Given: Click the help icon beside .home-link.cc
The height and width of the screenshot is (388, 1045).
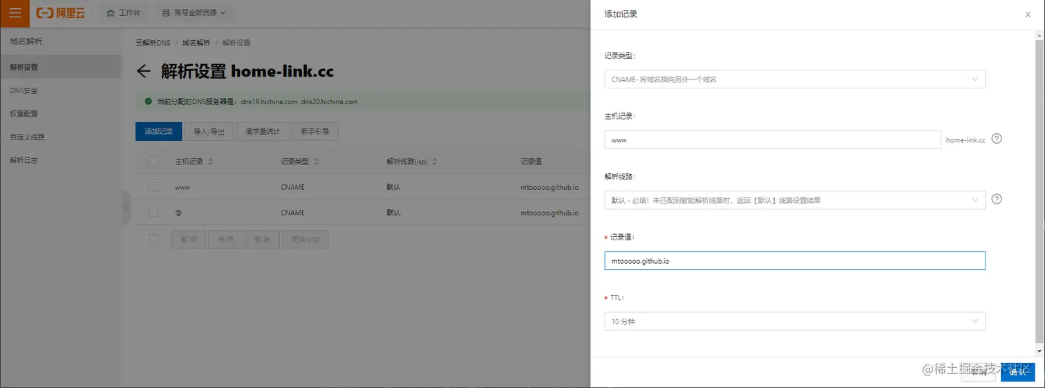Looking at the screenshot, I should click(997, 138).
